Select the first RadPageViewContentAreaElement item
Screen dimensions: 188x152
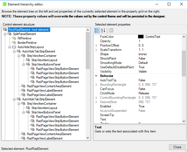click(49, 86)
